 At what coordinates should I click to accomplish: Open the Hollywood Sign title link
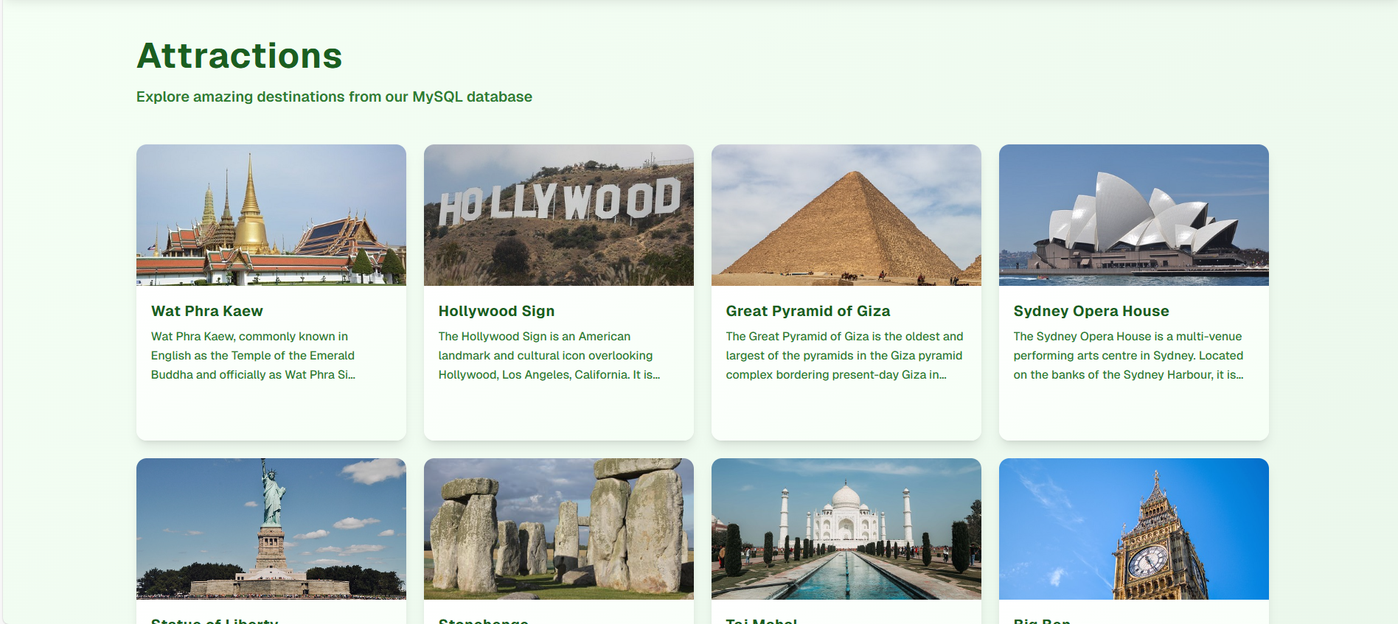coord(496,311)
